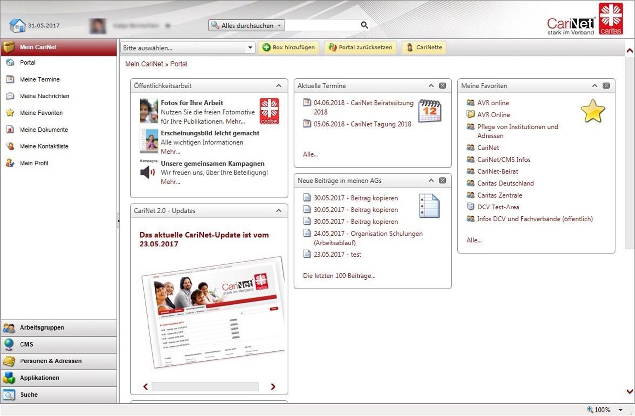The image size is (635, 416).
Task: Open the Bitte auswählen dropdown
Action: (x=188, y=48)
